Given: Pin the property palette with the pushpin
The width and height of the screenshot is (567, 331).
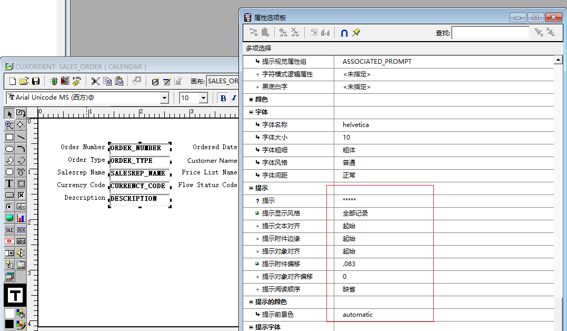Looking at the screenshot, I should point(356,32).
